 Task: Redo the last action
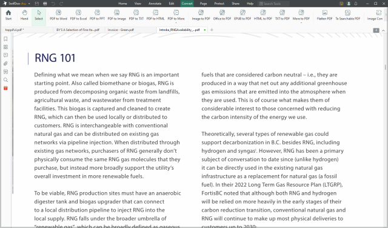61,4
